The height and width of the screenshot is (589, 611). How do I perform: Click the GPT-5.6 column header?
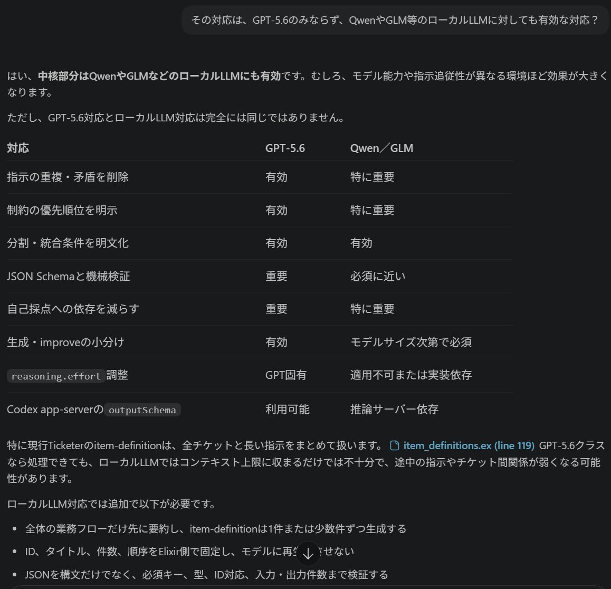[285, 148]
